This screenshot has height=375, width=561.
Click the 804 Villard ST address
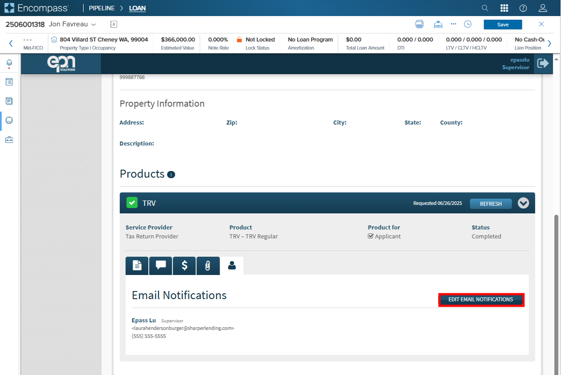[104, 40]
